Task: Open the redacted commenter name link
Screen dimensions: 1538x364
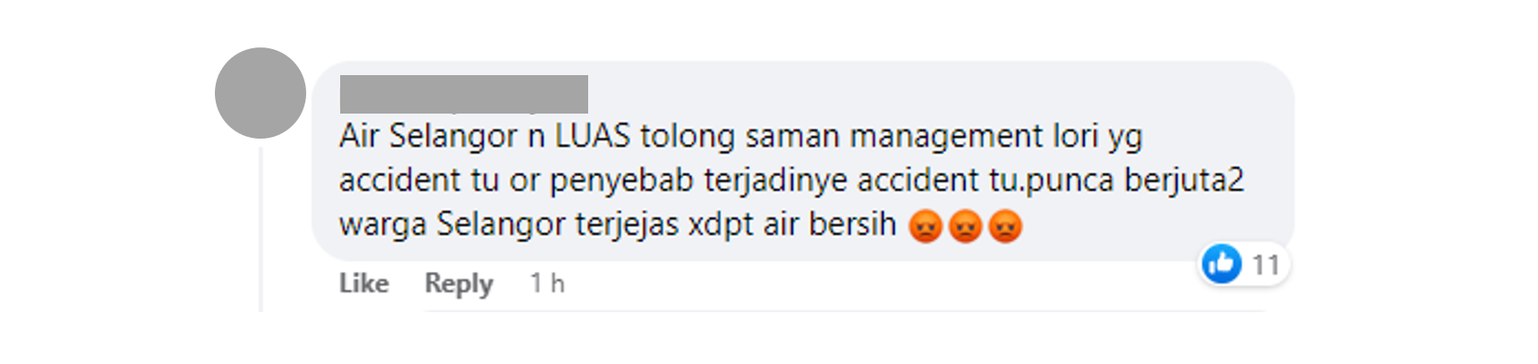Action: point(464,94)
